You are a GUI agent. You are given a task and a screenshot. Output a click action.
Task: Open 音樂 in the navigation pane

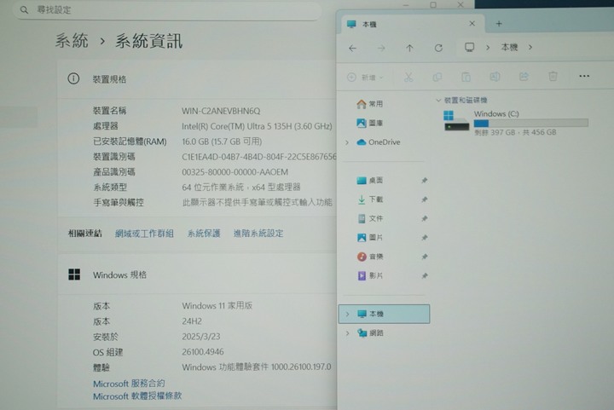coord(370,257)
